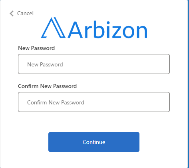Click the 'New Password' placeholder text

pos(45,64)
